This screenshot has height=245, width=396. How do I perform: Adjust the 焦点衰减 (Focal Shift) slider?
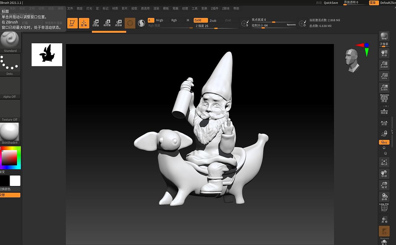pyautogui.click(x=274, y=20)
